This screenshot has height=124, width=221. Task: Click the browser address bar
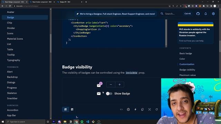(x=90, y=6)
